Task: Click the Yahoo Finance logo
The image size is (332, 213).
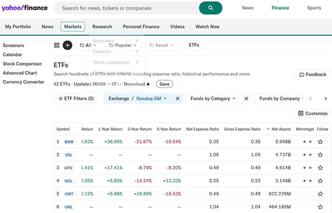Action: pos(24,7)
